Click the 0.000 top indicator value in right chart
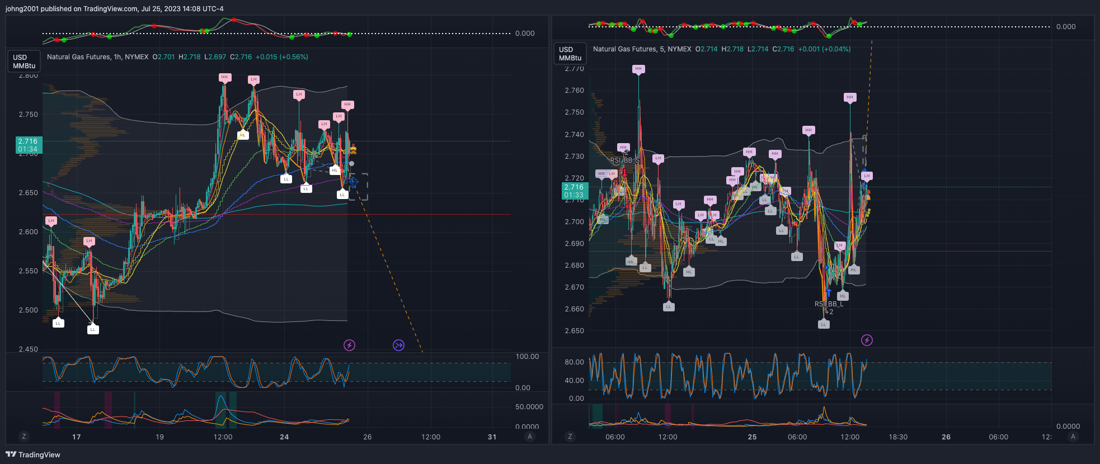The height and width of the screenshot is (464, 1100). pyautogui.click(x=1066, y=27)
